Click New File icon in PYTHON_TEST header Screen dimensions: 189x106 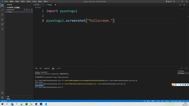25,10
